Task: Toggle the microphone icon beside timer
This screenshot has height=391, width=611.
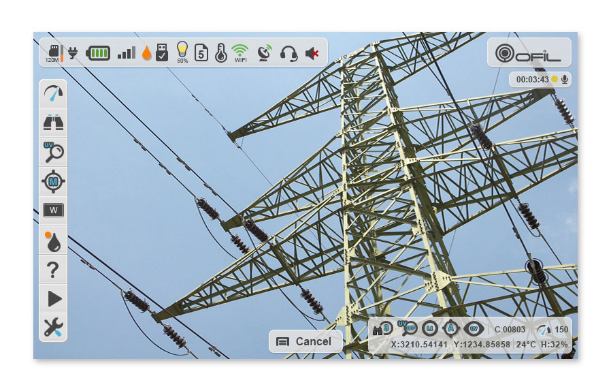Action: [x=565, y=80]
